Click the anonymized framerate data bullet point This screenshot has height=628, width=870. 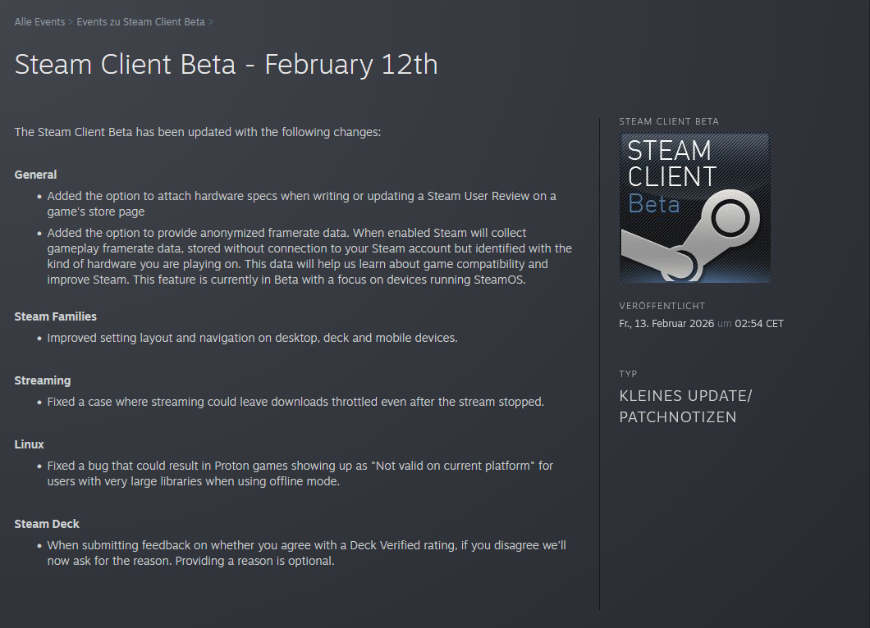coord(309,256)
